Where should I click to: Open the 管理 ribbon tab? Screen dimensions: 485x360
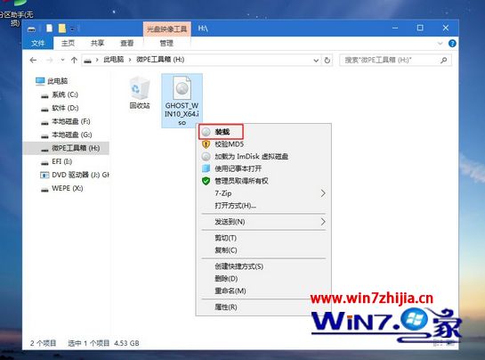point(166,43)
